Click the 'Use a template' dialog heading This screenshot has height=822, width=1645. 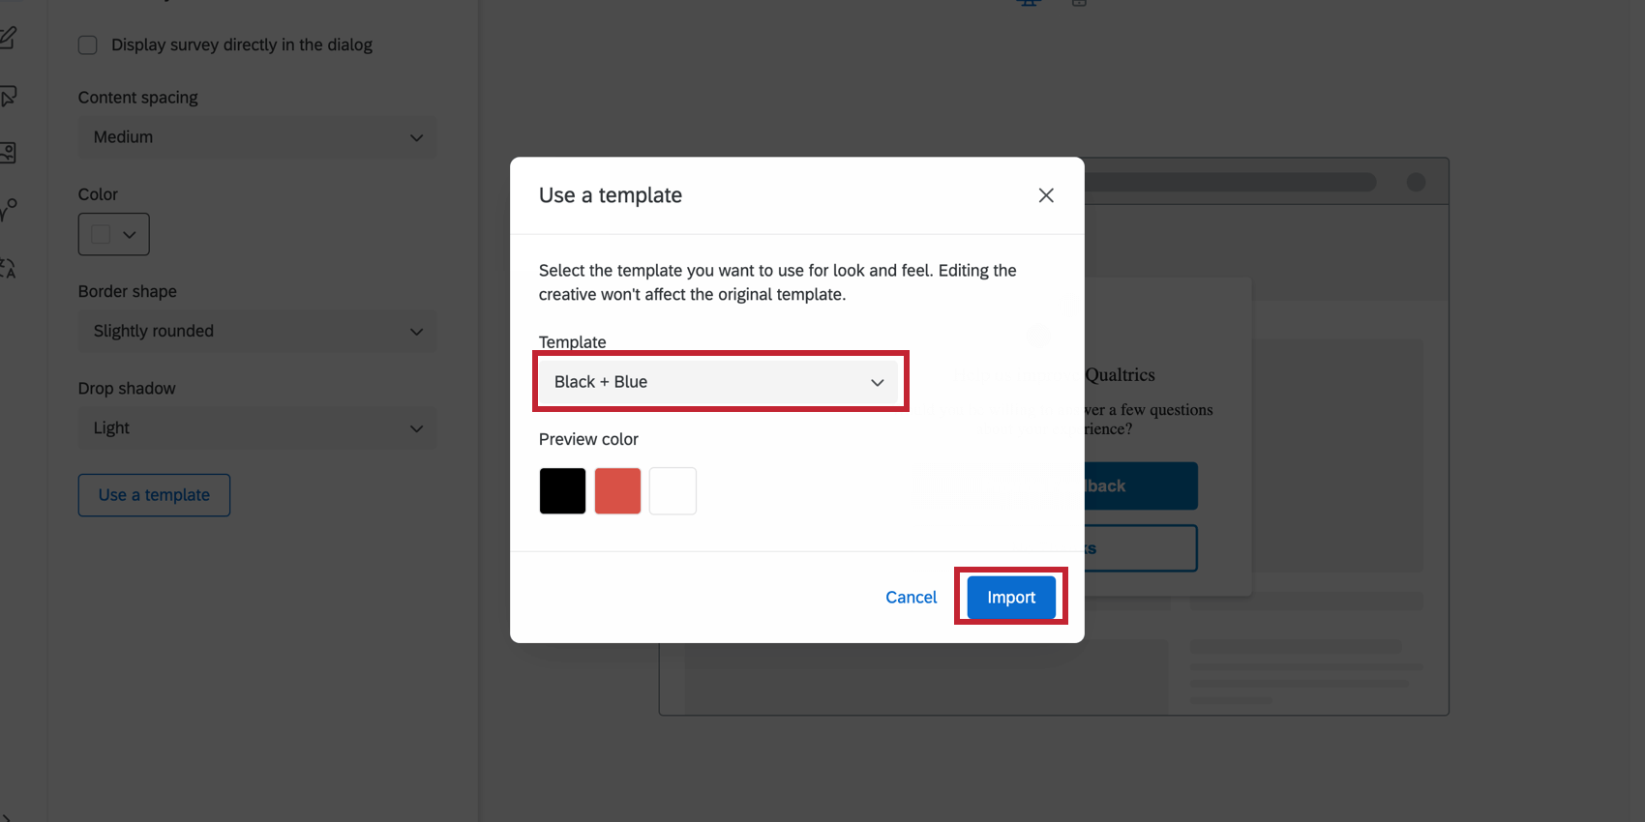tap(611, 195)
